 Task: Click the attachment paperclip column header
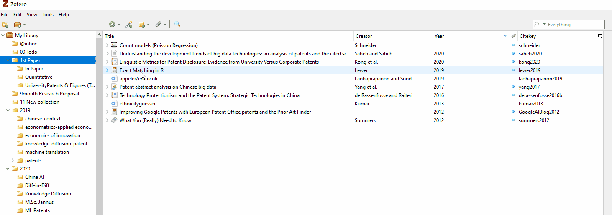click(x=513, y=36)
